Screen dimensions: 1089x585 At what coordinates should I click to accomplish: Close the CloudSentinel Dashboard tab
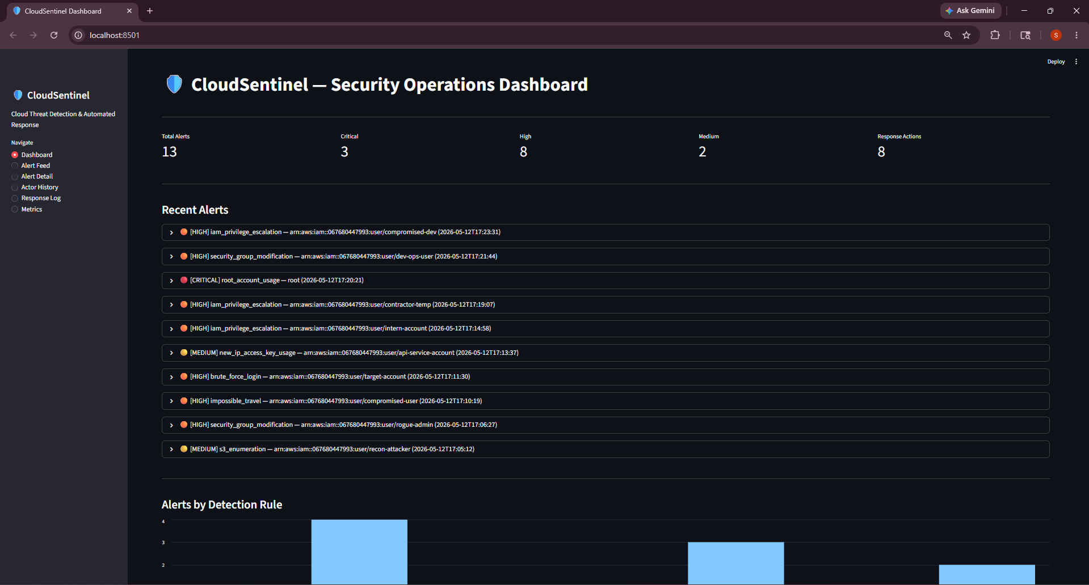(129, 11)
